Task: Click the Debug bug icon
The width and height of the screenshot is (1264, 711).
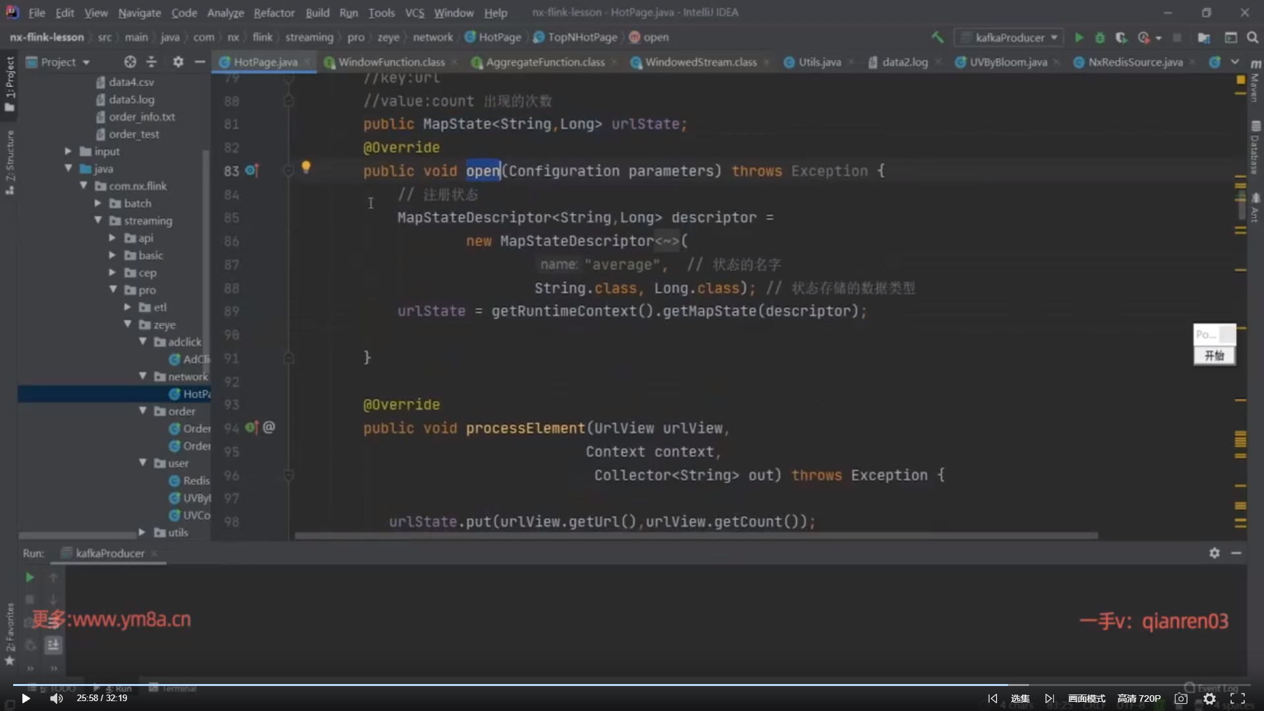Action: click(x=1099, y=38)
